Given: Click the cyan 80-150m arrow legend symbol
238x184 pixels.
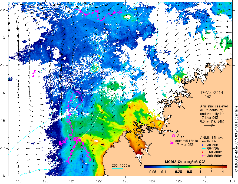Looking at the screenshot, I should [203, 149].
